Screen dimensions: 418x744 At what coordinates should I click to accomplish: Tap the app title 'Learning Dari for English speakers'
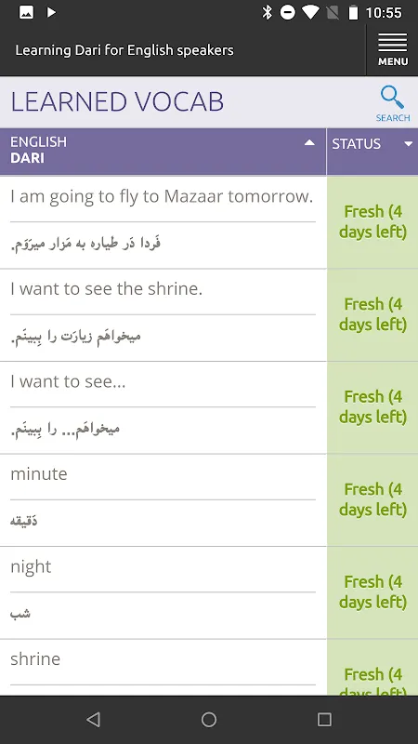(124, 50)
